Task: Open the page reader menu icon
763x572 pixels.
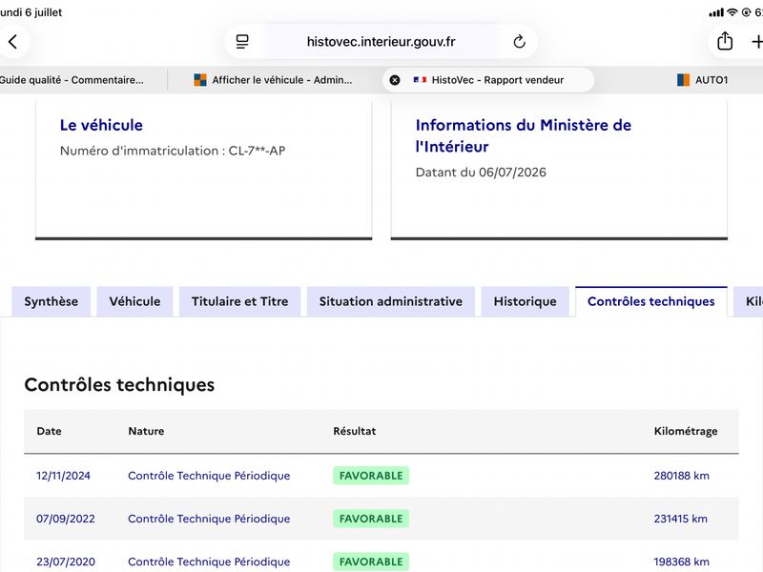Action: tap(242, 42)
